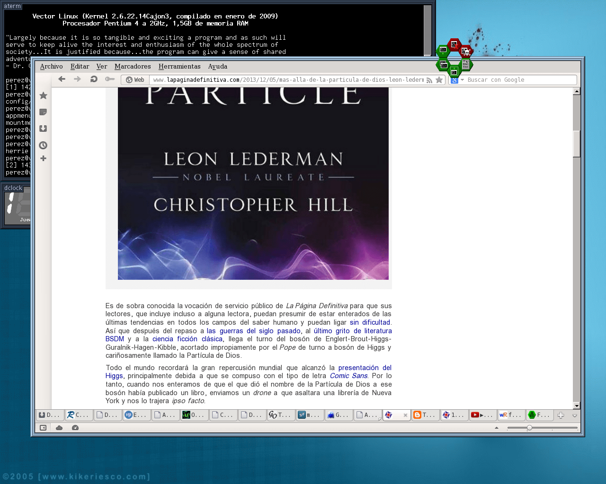Switch to the tab labeled m...
Image resolution: width=606 pixels, height=484 pixels.
point(309,415)
